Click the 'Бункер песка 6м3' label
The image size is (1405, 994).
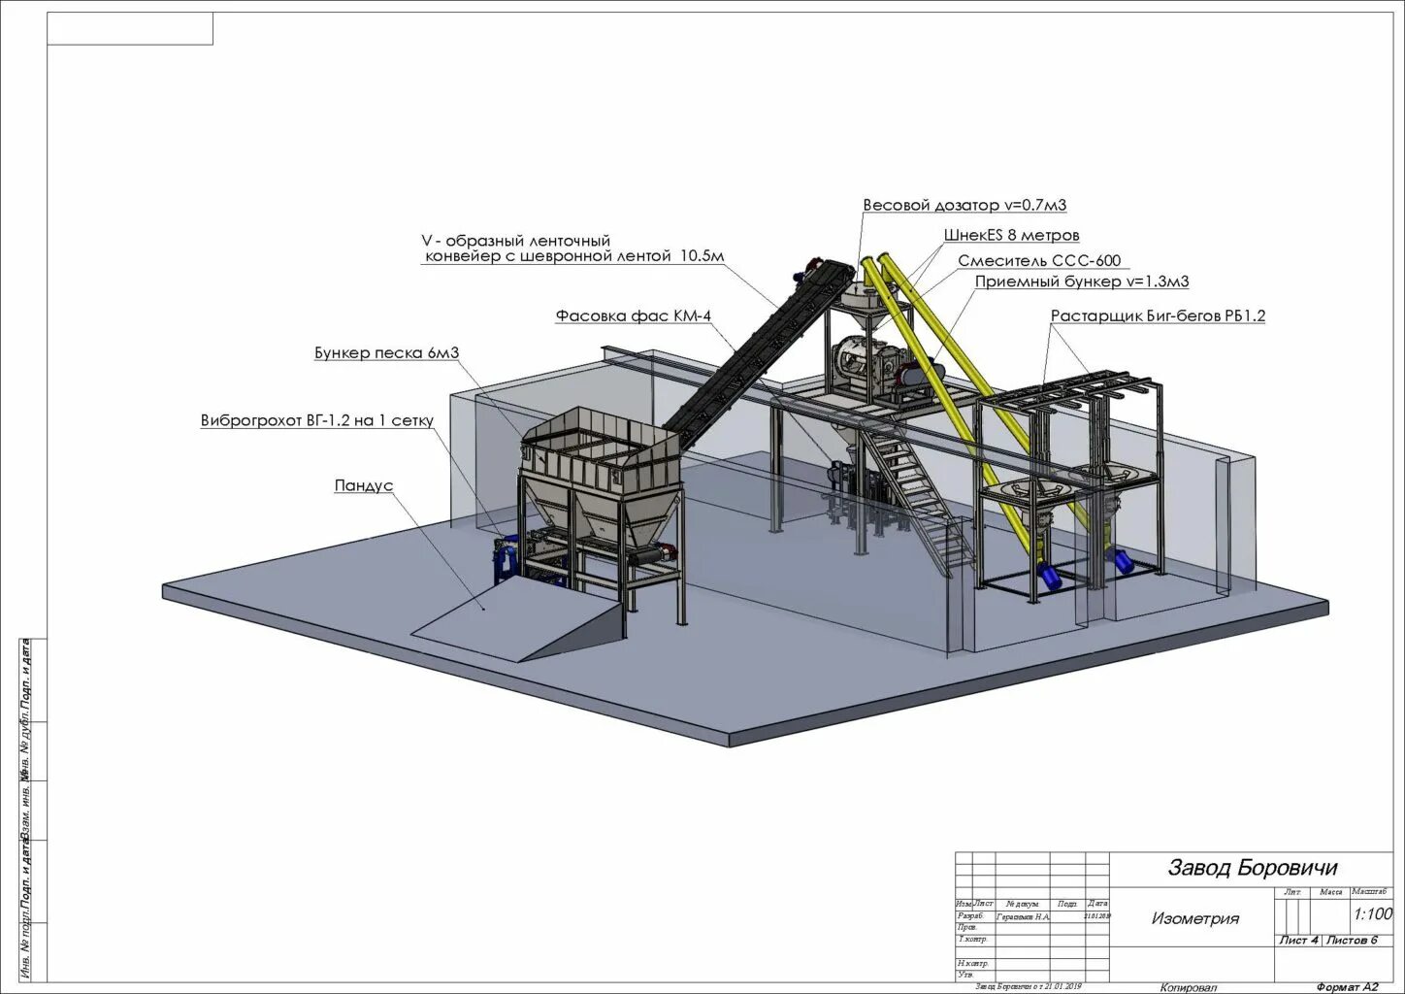click(386, 352)
